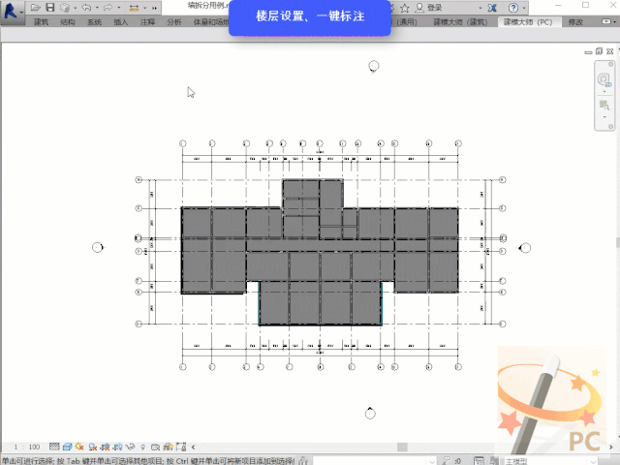The width and height of the screenshot is (620, 465).
Task: Click horizontal scrollbar right arrow
Action: pos(610,448)
